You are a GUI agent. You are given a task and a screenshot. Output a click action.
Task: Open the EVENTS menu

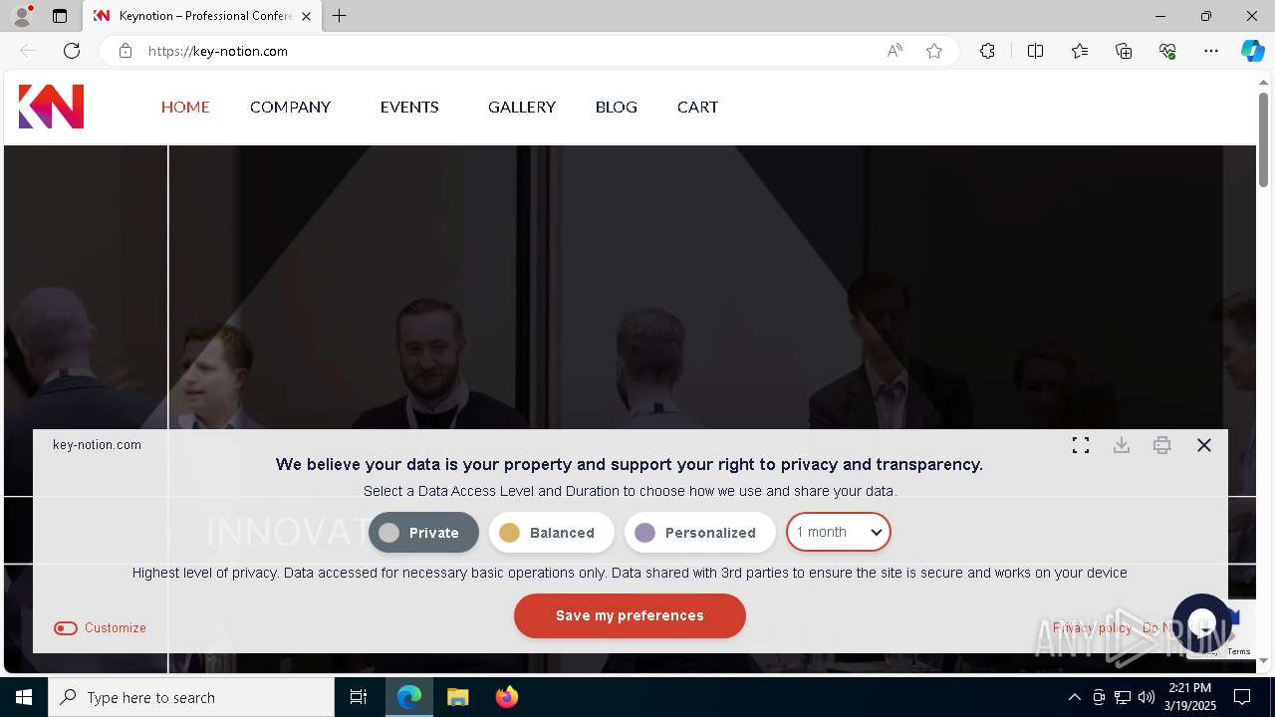(409, 107)
